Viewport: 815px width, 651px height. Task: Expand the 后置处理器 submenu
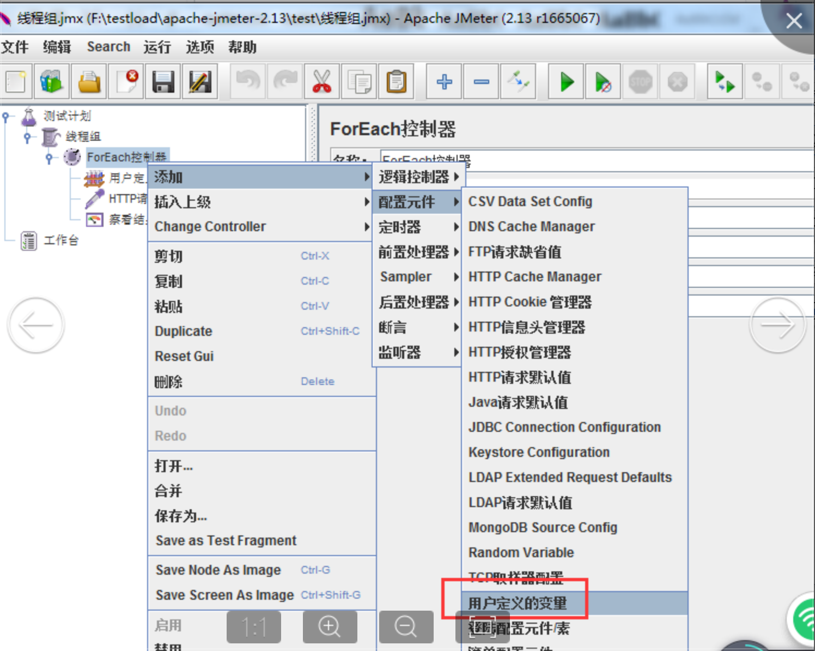click(418, 302)
